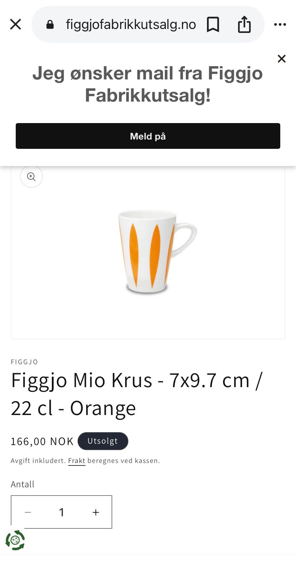Tap the Utsolgt sold-out badge

(103, 441)
